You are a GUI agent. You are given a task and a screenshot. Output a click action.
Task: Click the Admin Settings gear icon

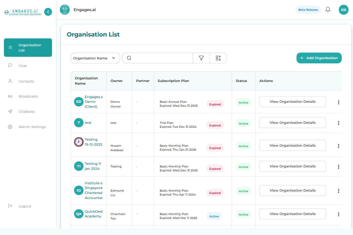[x=10, y=127]
